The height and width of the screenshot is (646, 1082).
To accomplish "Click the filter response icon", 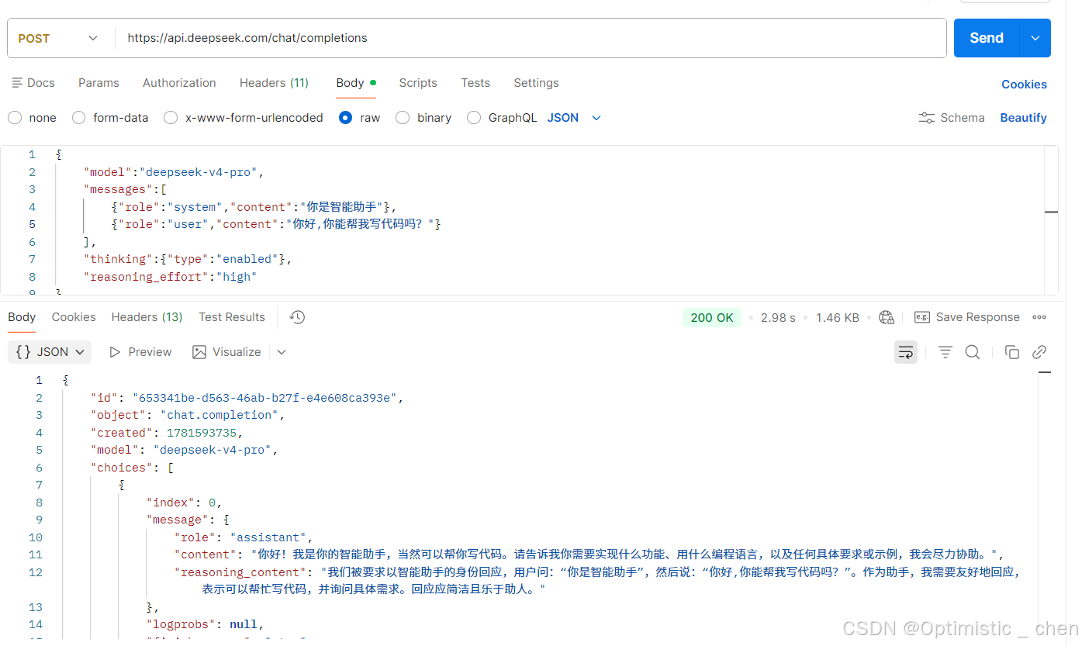I will 945,352.
